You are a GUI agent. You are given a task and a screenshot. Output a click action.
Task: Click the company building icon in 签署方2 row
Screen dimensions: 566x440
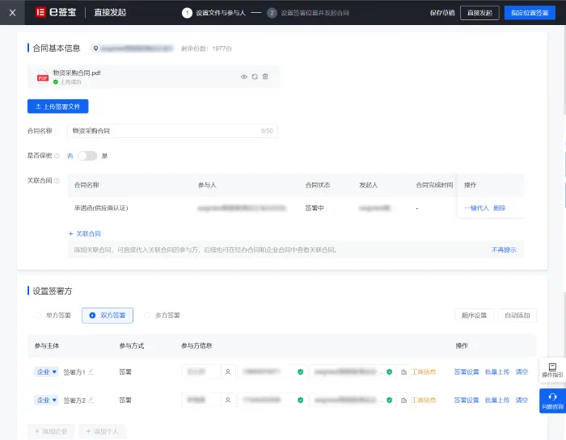coord(404,400)
